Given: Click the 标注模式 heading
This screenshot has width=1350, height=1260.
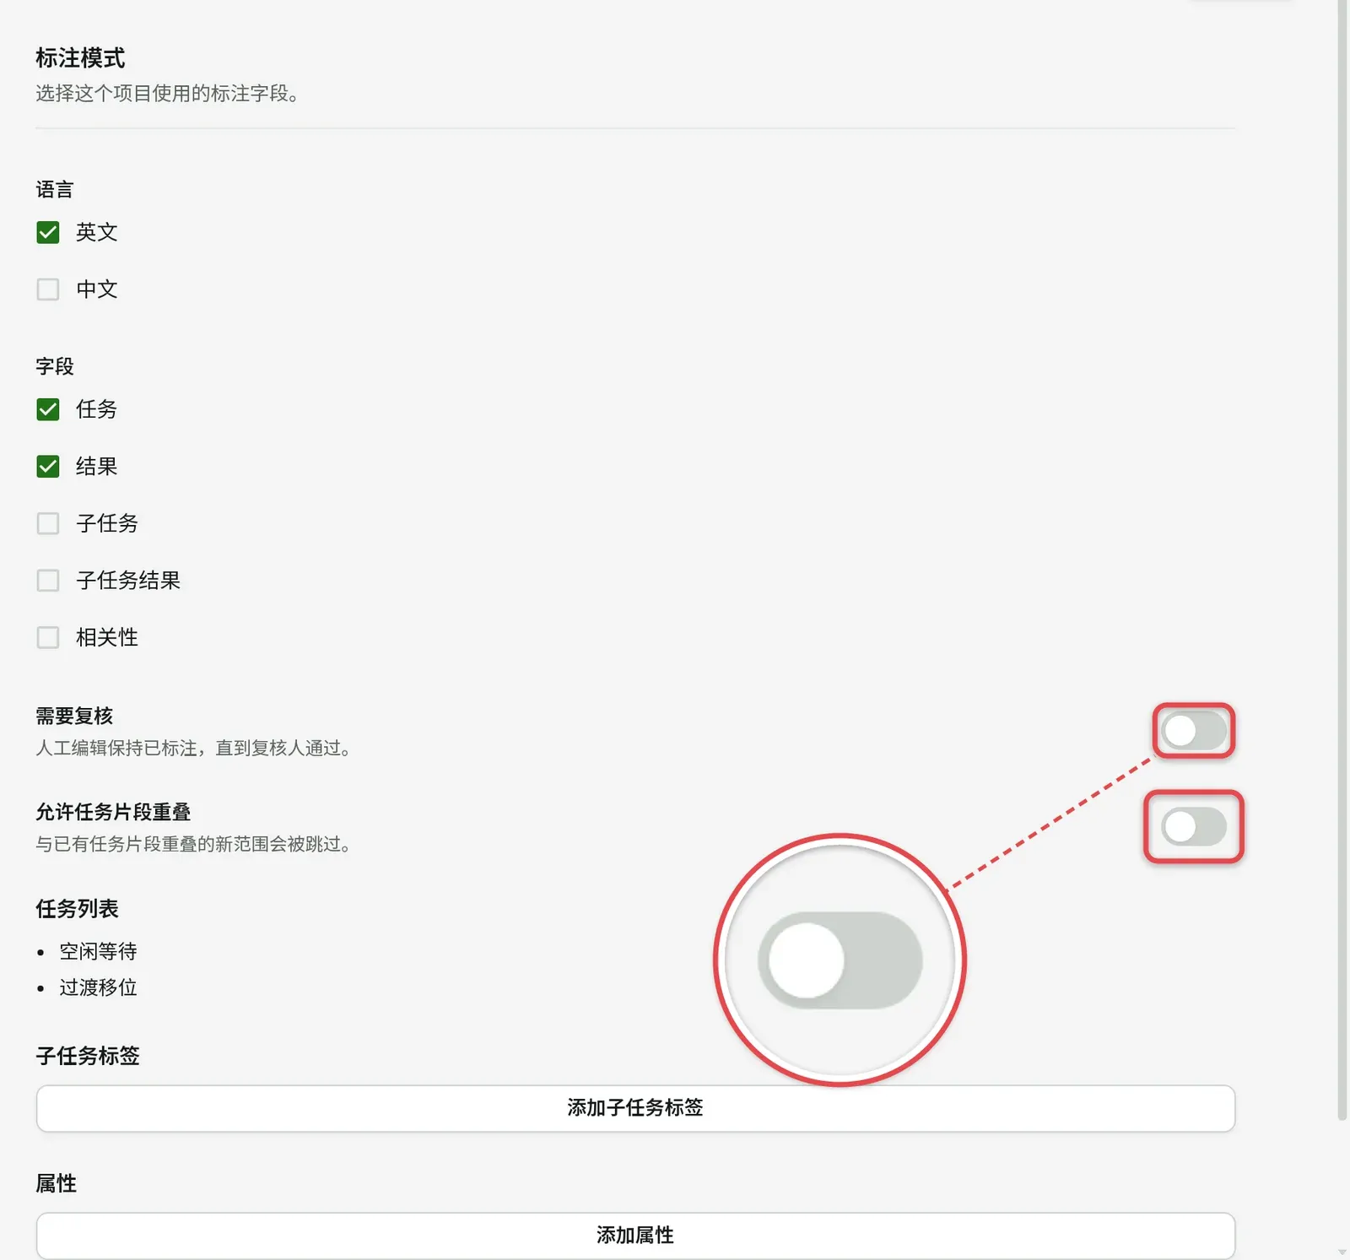Looking at the screenshot, I should tap(80, 58).
